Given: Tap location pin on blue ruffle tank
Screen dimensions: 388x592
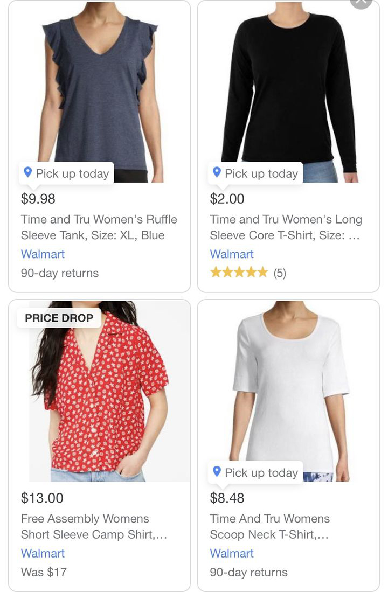Looking at the screenshot, I should tap(28, 173).
